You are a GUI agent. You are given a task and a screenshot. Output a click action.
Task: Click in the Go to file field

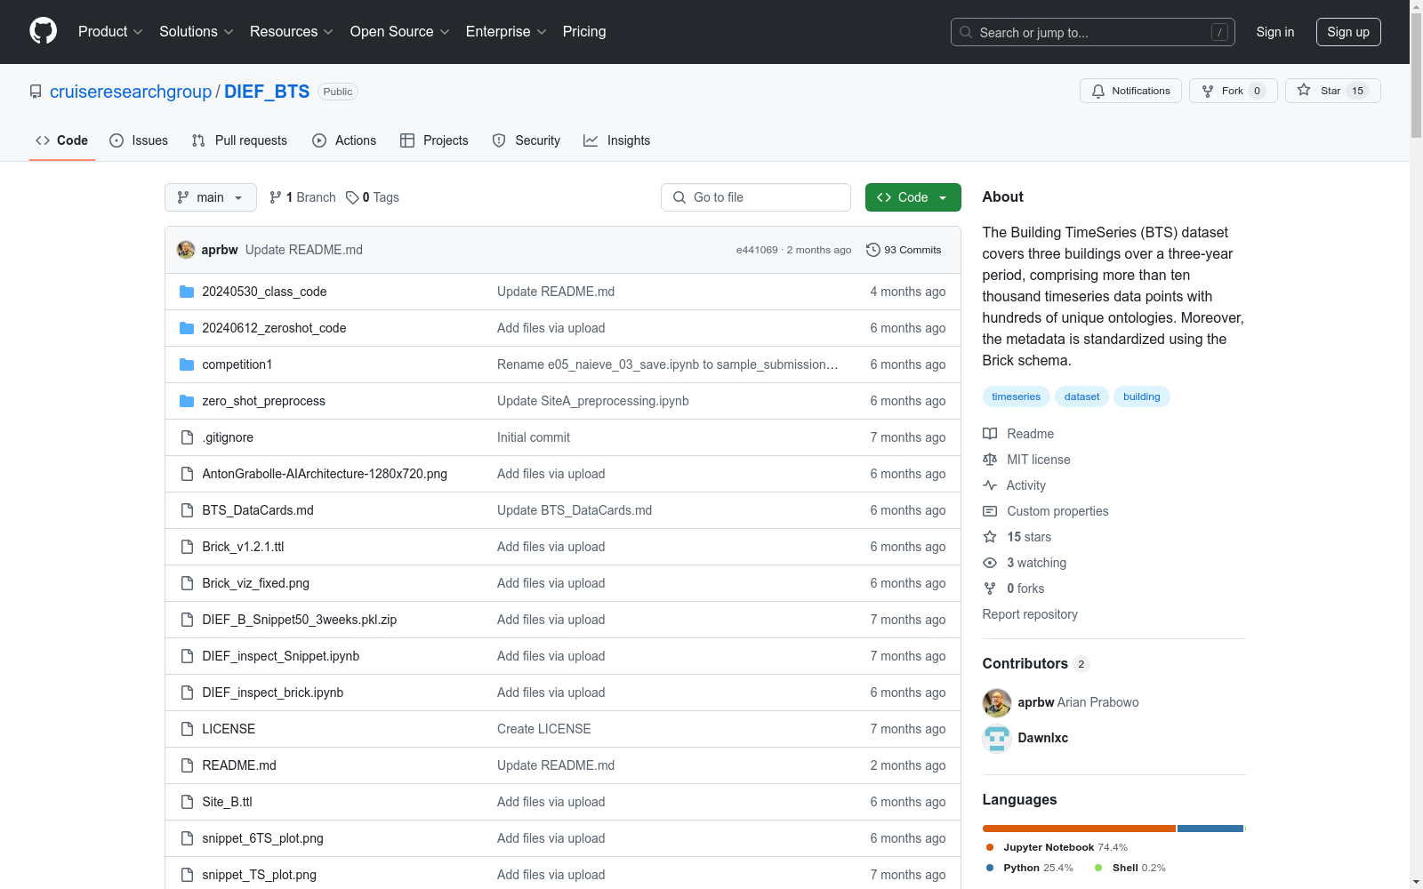click(756, 197)
